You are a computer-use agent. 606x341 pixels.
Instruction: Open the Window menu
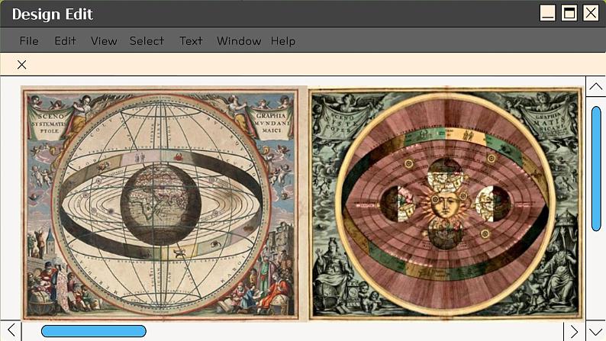(x=239, y=40)
